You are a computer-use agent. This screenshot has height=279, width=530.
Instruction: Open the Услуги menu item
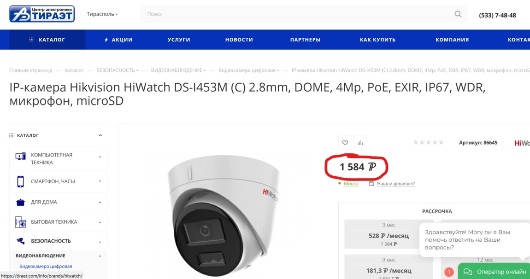click(x=179, y=40)
